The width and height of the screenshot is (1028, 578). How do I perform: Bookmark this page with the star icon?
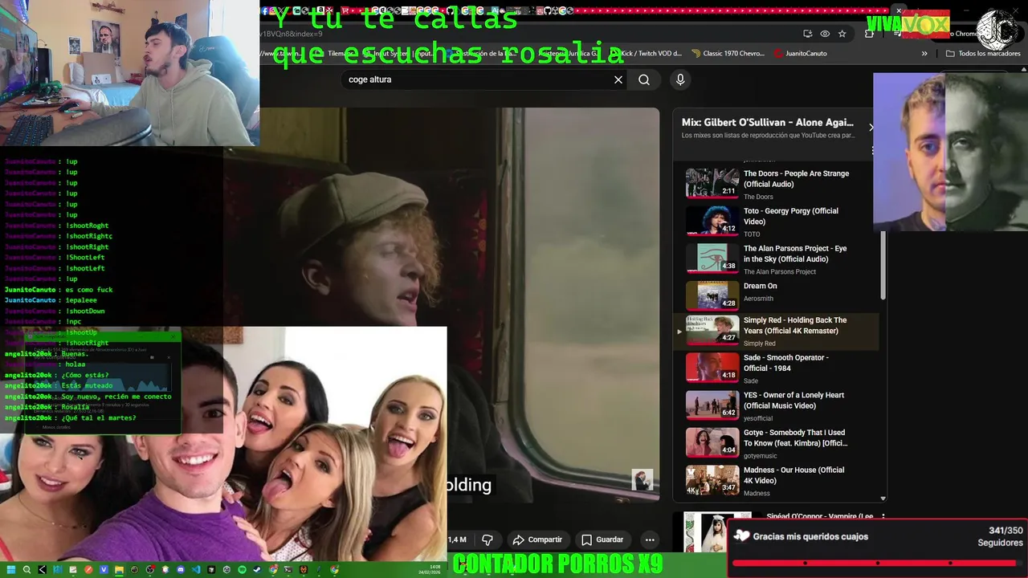[842, 34]
